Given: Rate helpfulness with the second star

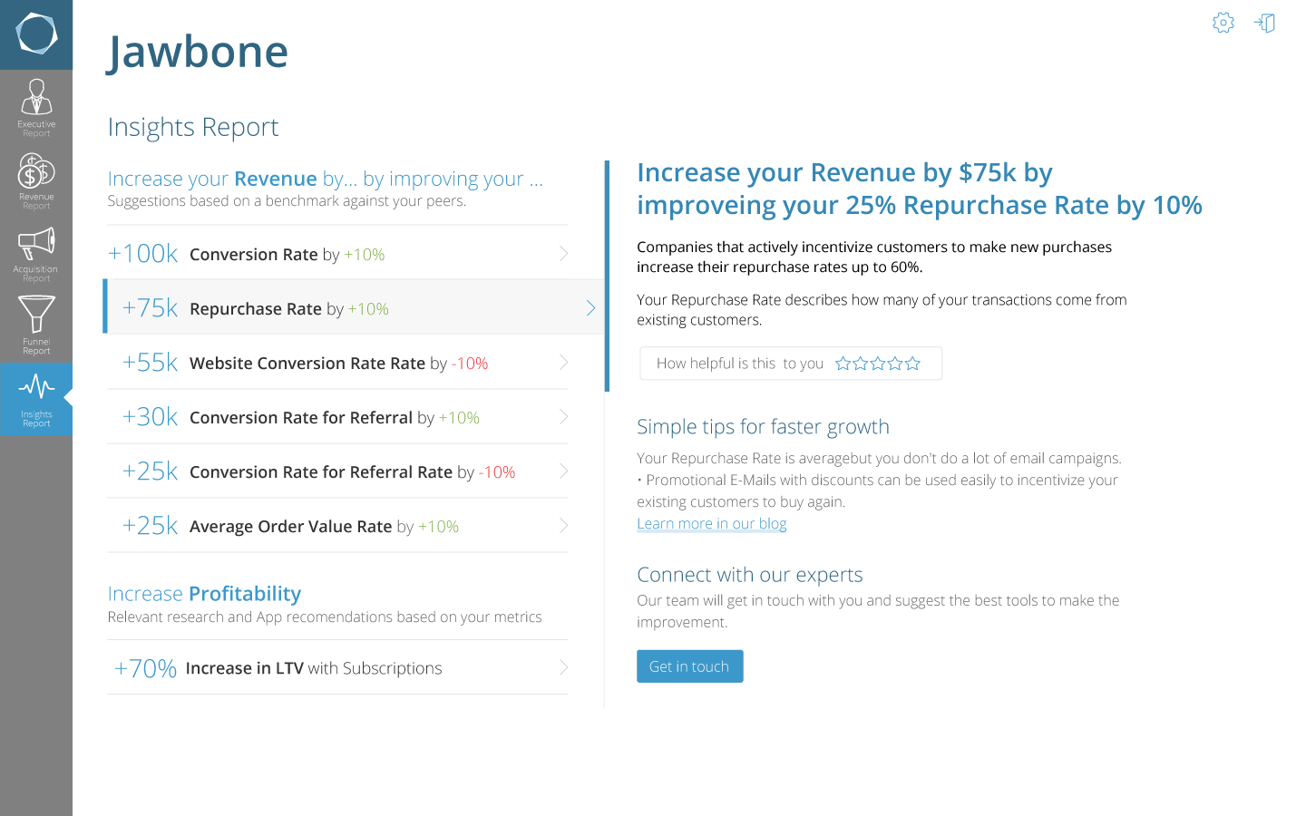Looking at the screenshot, I should pos(861,364).
